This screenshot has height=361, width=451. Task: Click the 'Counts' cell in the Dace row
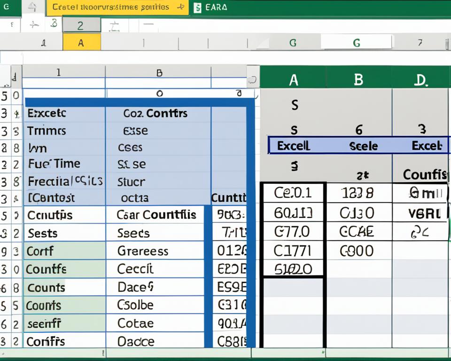64,287
